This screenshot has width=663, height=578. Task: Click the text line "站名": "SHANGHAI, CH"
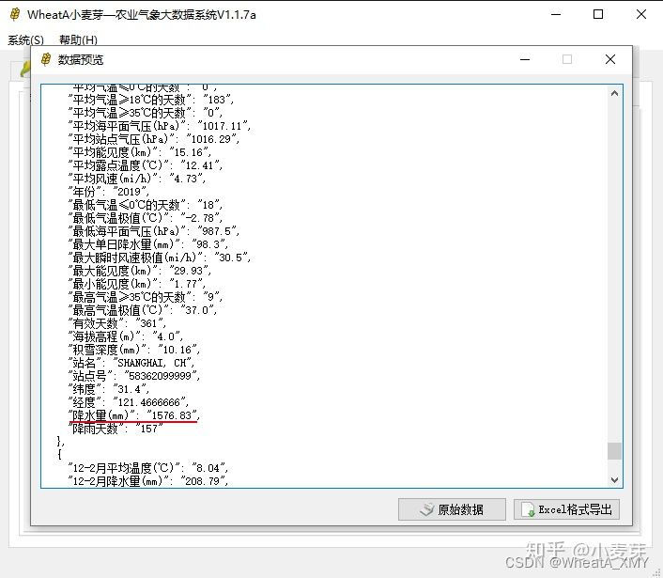(x=131, y=363)
